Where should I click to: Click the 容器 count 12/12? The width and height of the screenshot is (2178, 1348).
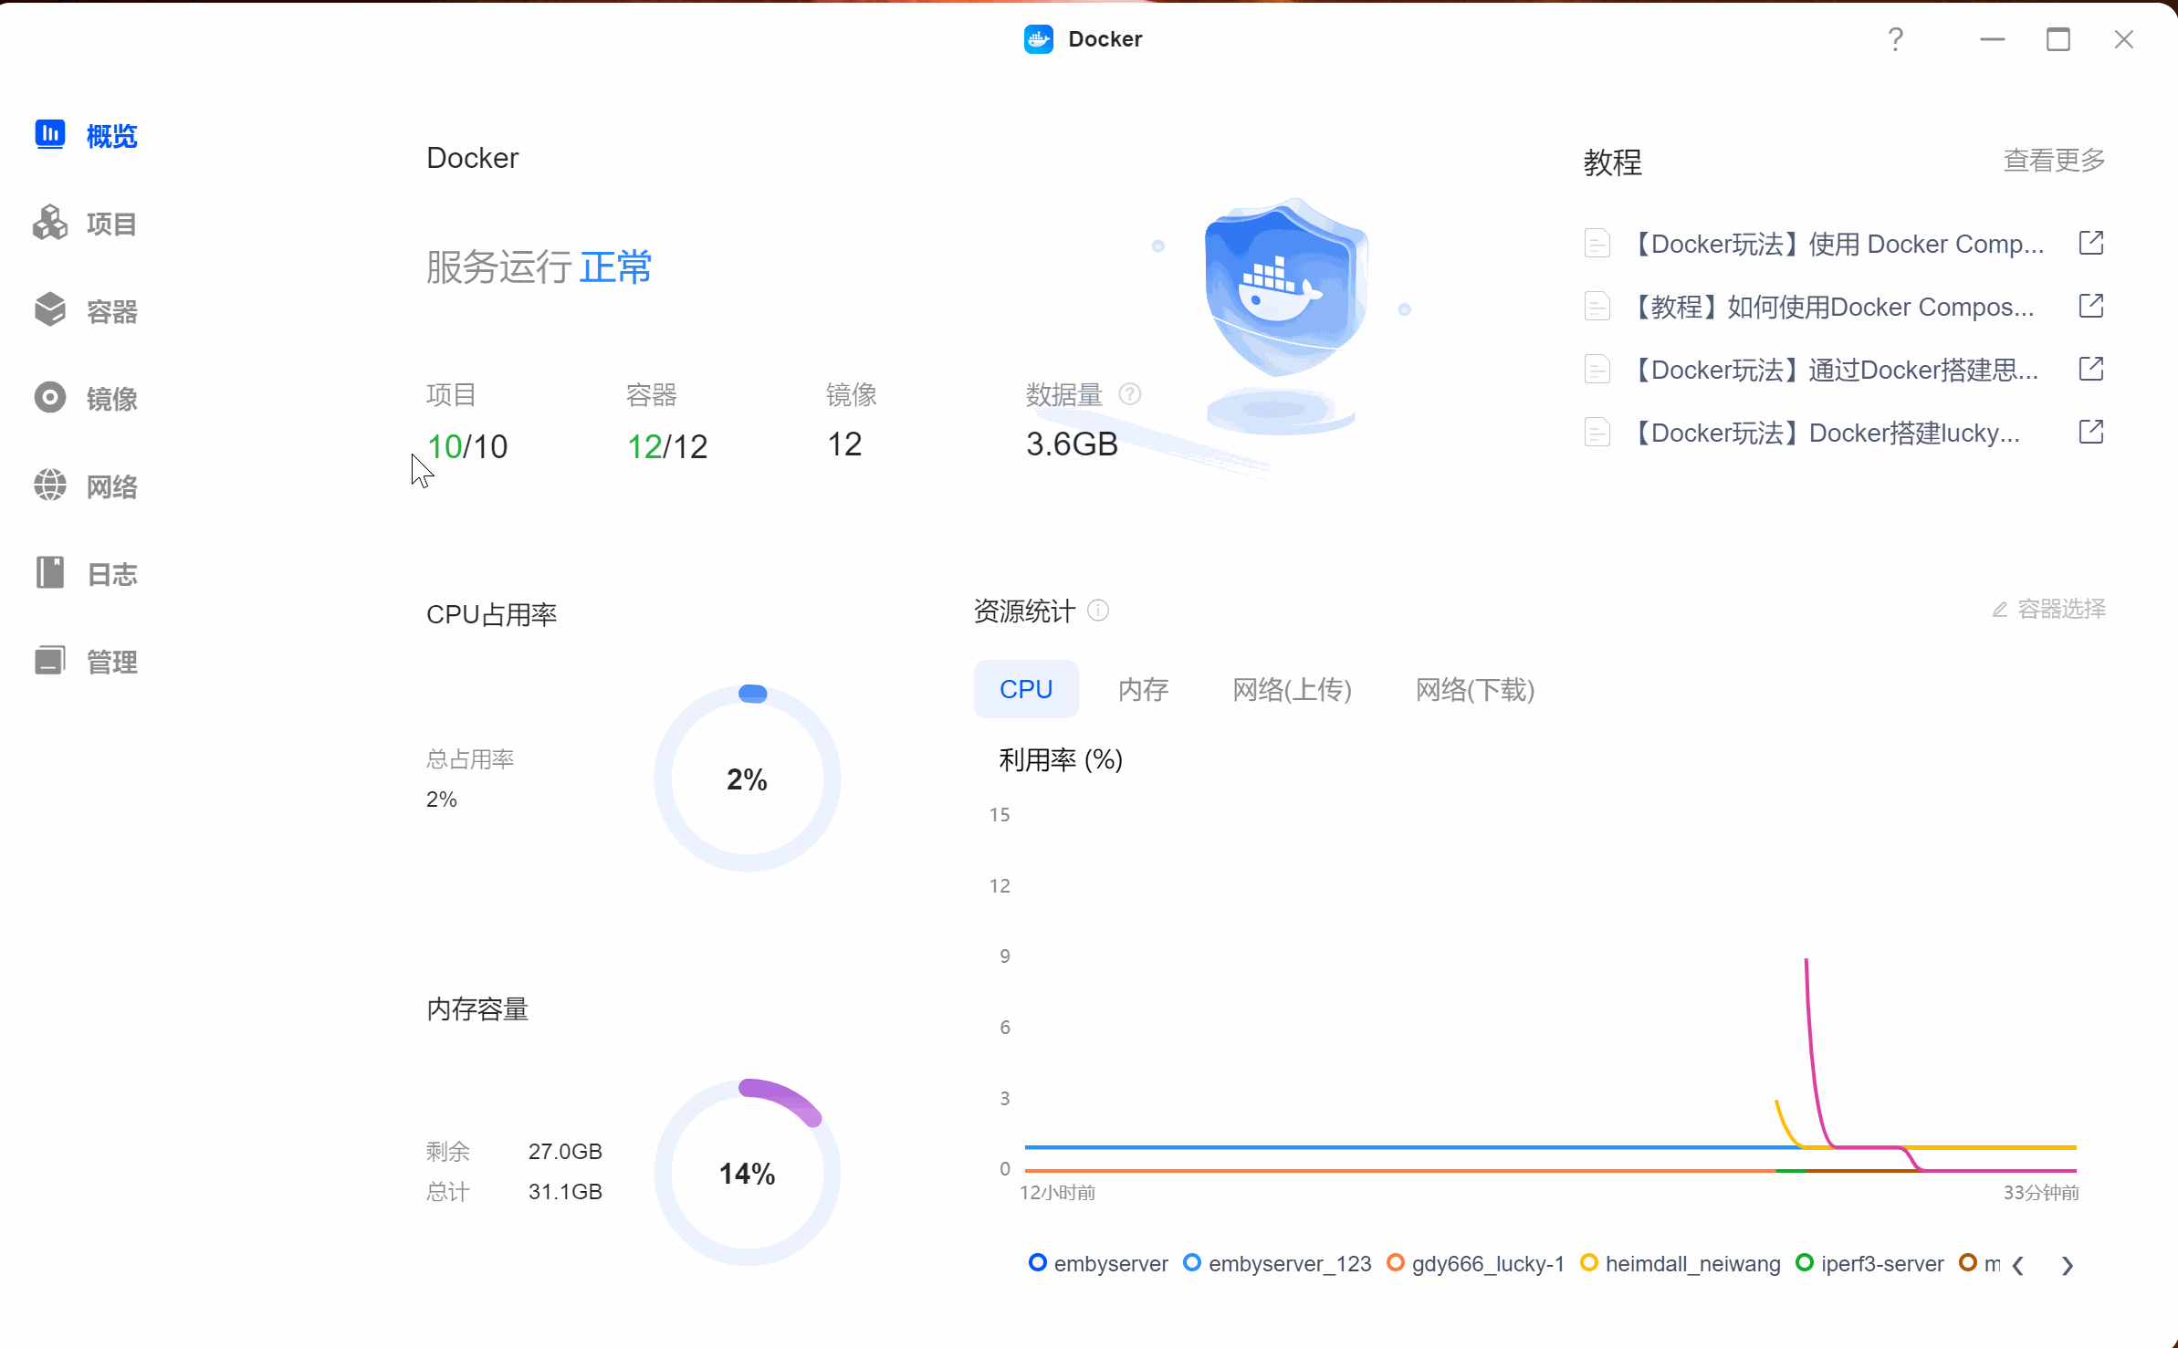click(x=667, y=446)
